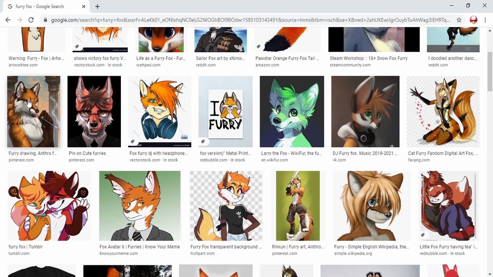Click the 'Little Fox Furry having tea' caption
Image resolution: width=493 pixels, height=277 pixels.
[x=448, y=247]
